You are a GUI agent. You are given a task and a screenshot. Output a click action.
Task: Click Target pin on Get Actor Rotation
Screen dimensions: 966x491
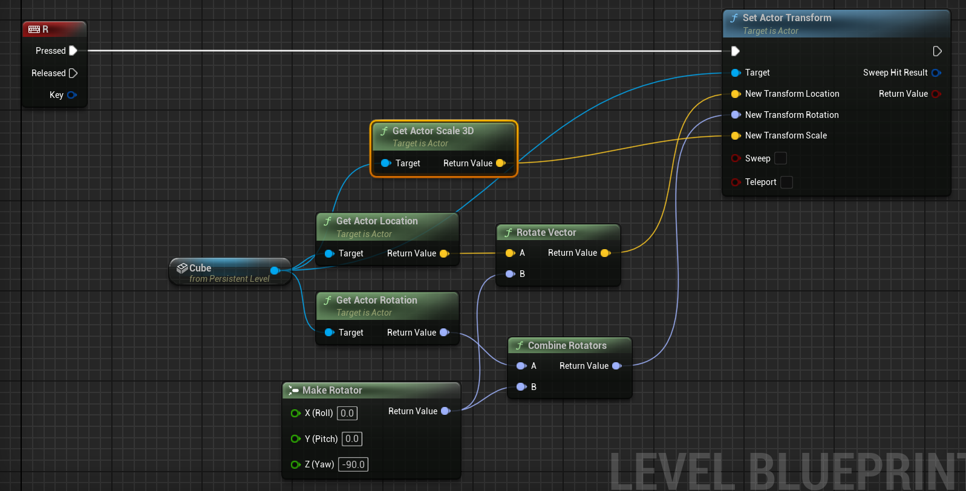330,333
